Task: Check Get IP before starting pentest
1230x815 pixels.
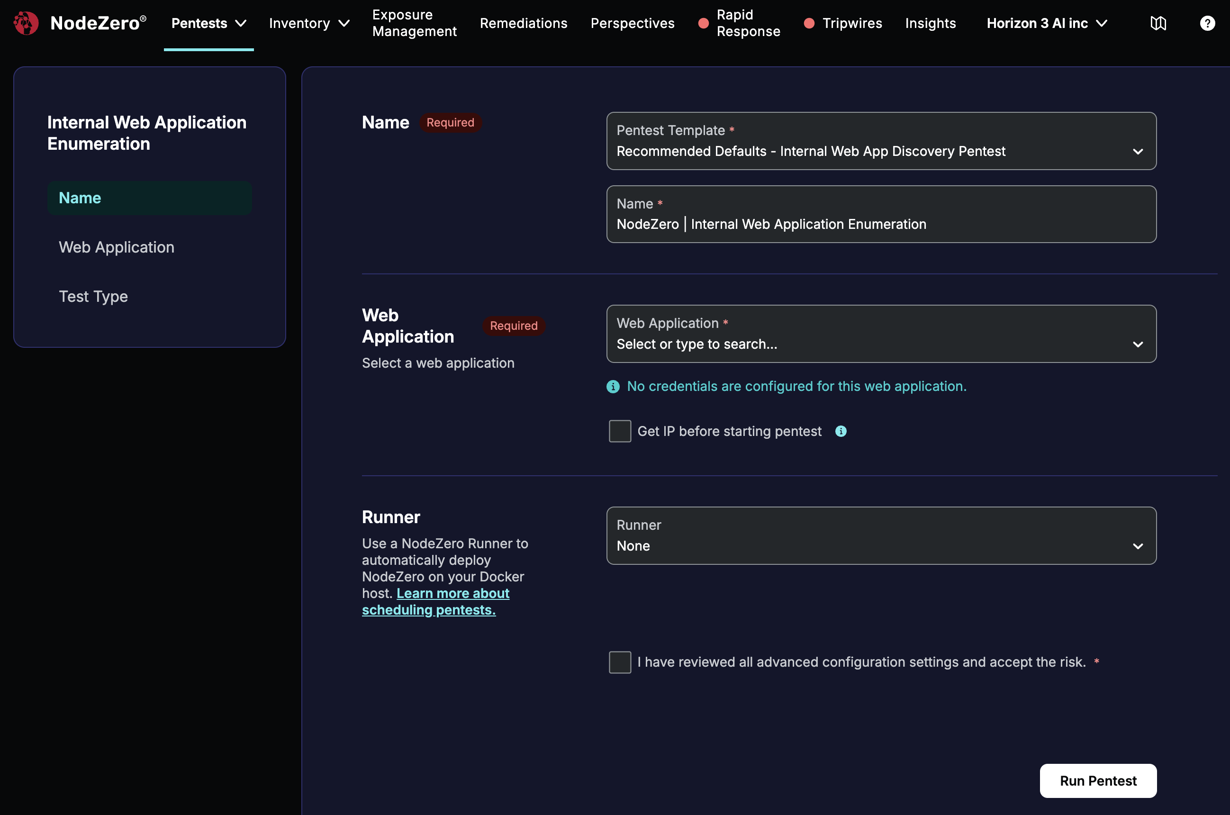Action: pyautogui.click(x=620, y=431)
